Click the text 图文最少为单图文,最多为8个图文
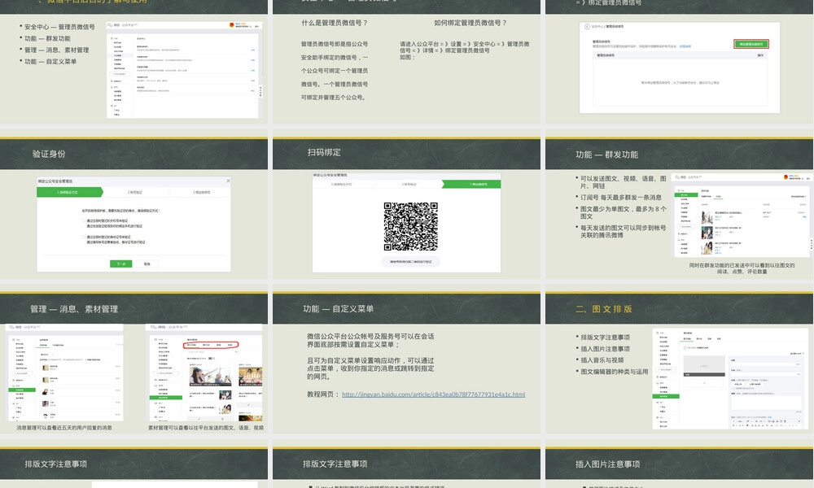The height and width of the screenshot is (488, 814). 623,212
